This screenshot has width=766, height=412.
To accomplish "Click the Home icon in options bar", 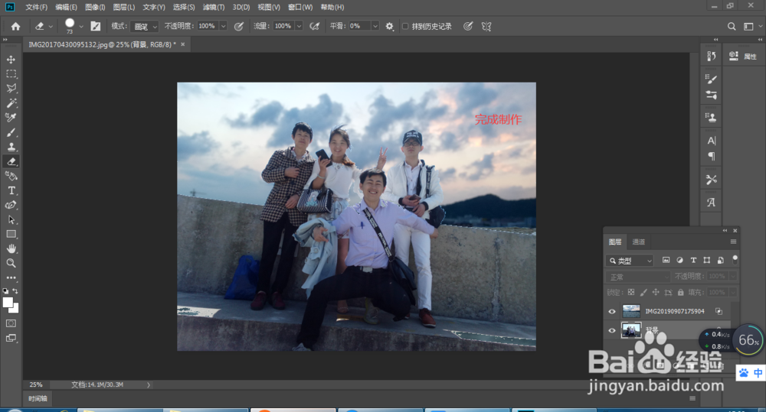I will point(15,26).
